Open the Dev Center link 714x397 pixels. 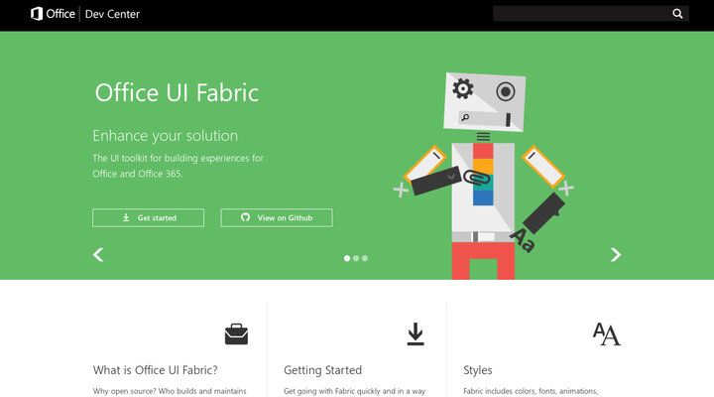(112, 14)
